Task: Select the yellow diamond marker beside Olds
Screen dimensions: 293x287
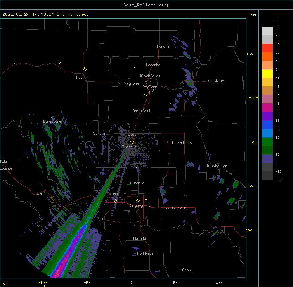Action: point(132,142)
